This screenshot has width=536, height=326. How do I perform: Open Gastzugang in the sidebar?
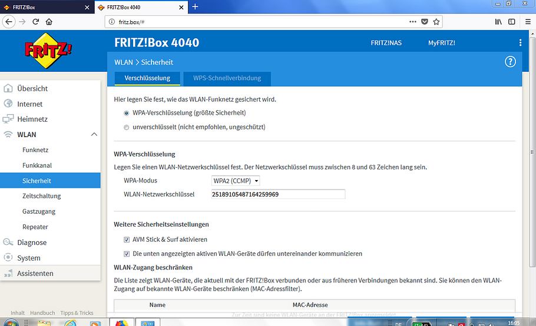(39, 211)
